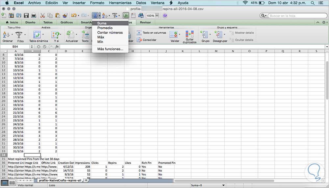Click the Validar data validation icon
Image resolution: width=329 pixels, height=188 pixels.
(x=173, y=35)
